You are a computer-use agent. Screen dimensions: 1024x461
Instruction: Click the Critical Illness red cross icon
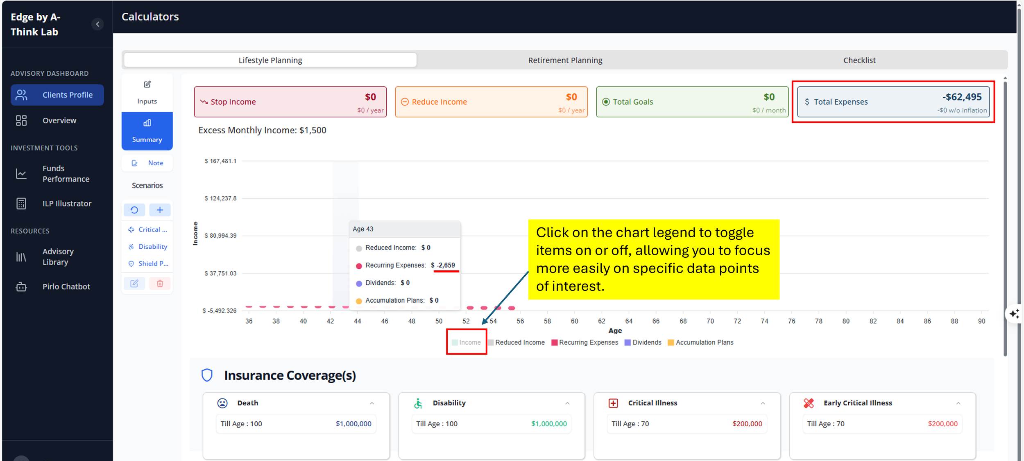coord(613,403)
